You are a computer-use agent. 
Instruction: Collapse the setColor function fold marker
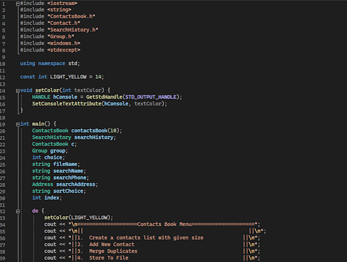coord(18,91)
